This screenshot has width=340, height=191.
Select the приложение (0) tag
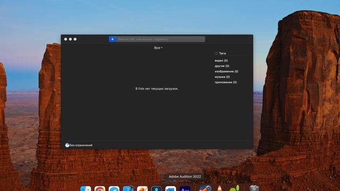(226, 82)
